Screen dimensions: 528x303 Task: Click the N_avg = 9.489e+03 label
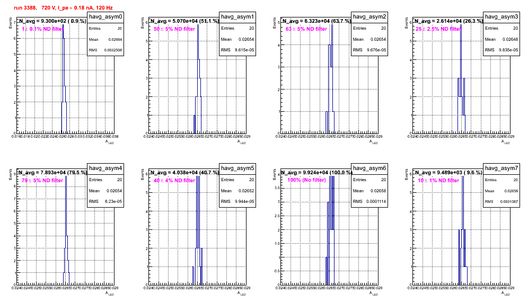point(448,172)
